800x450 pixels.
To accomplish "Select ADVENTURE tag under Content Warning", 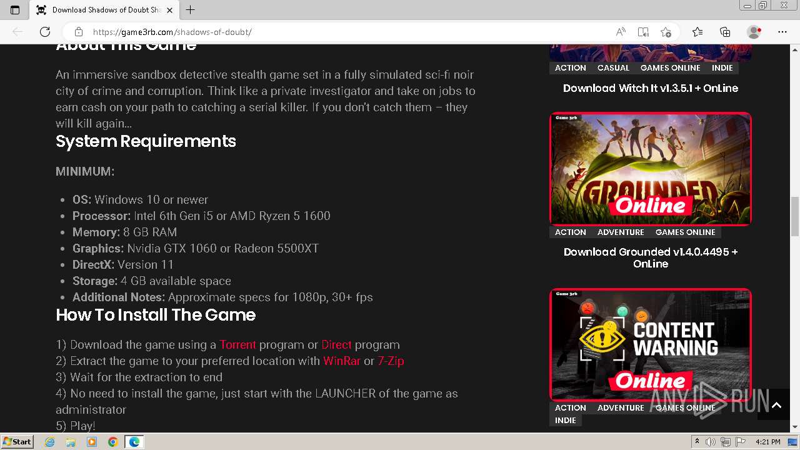I will point(621,407).
